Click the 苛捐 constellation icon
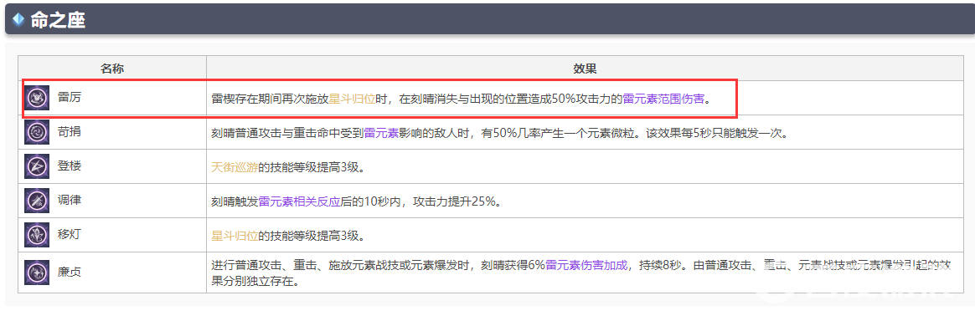Screen dimensions: 975x321 [x=37, y=132]
